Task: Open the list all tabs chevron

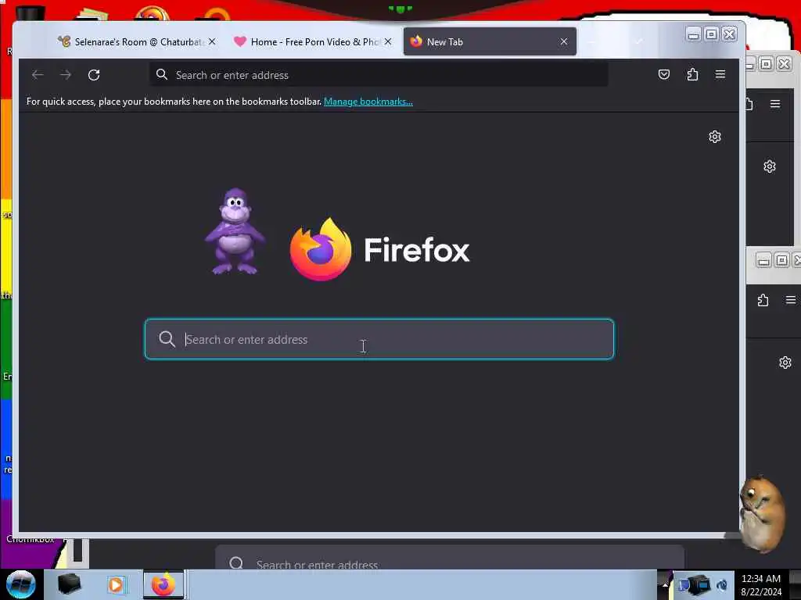Action: click(638, 41)
